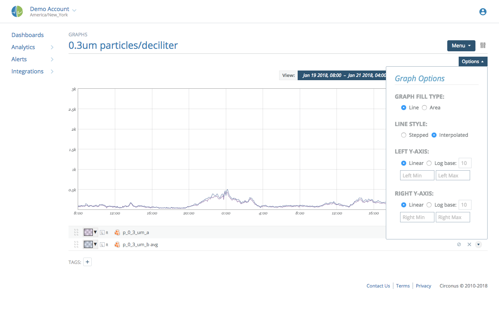Open the p_0_3_um_a color style dropdown
The width and height of the screenshot is (499, 316).
95,232
